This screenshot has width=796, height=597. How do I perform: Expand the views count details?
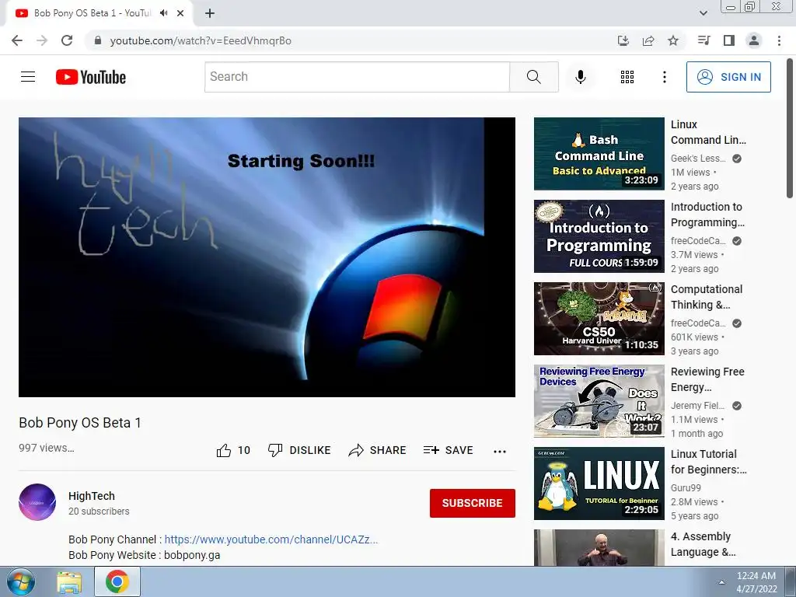click(46, 448)
